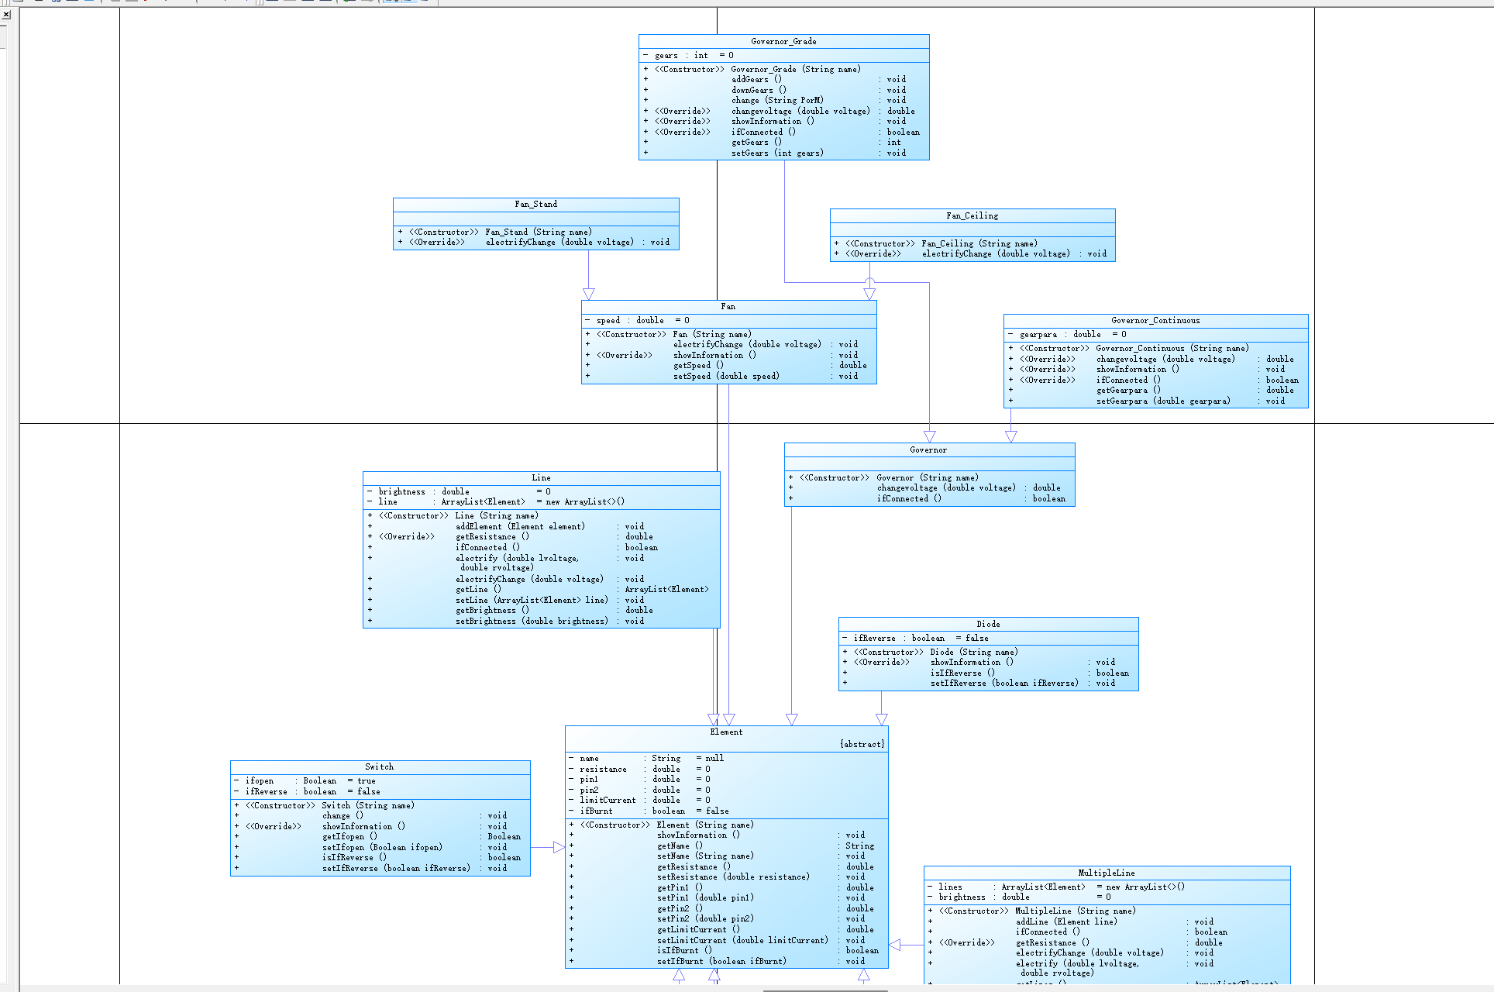Image resolution: width=1494 pixels, height=992 pixels.
Task: Click the {abstract} label in Element
Action: coord(862,745)
